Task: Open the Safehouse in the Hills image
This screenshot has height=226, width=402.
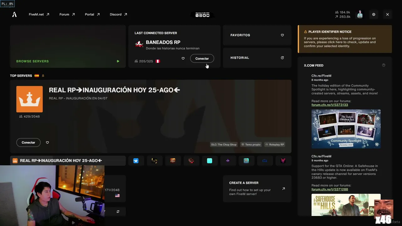Action: click(346, 205)
